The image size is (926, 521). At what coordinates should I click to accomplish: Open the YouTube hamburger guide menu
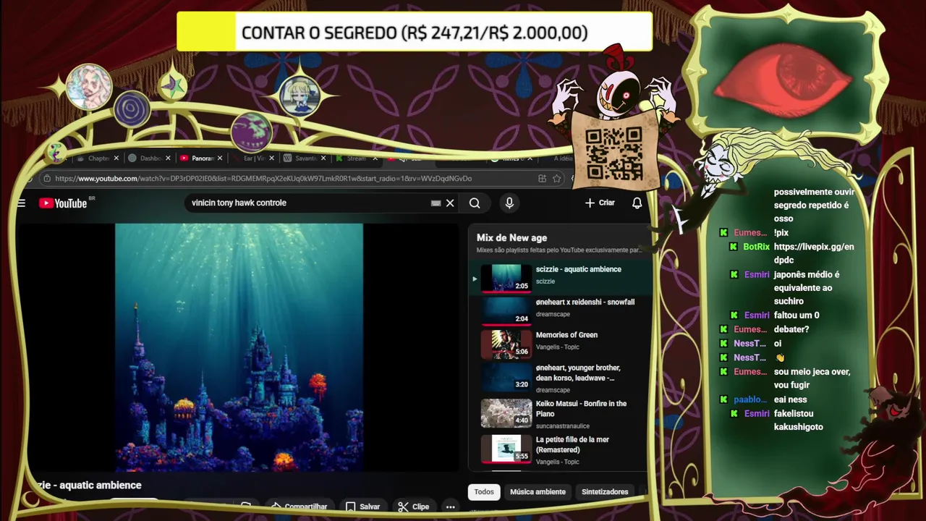click(21, 203)
